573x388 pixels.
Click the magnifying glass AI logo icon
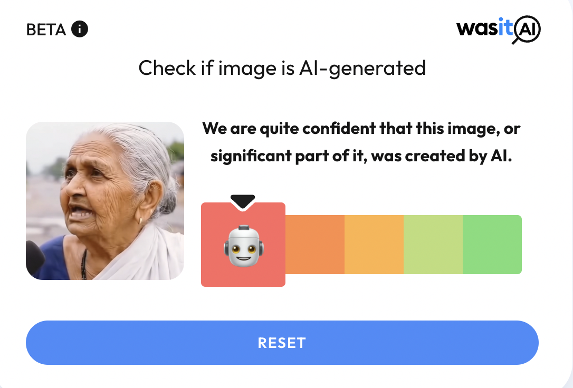(527, 30)
